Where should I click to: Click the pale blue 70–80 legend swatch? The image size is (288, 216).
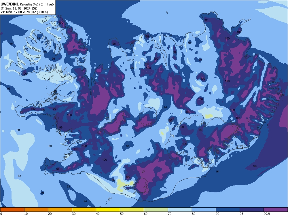point(180,210)
